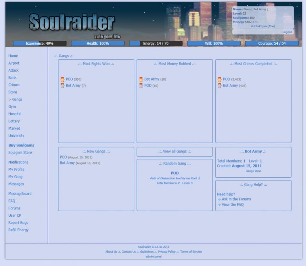This screenshot has height=266, width=306.
Task: Click silver medal beside Bot Army in Most Fights Won
Action: pos(62,86)
